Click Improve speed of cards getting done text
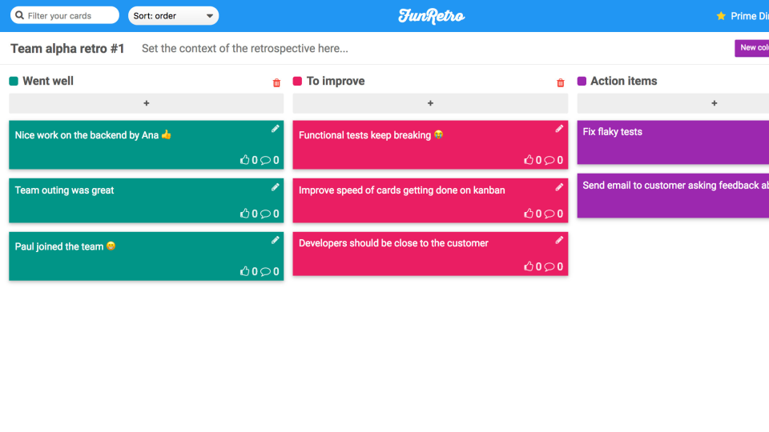Image resolution: width=769 pixels, height=432 pixels. (401, 190)
